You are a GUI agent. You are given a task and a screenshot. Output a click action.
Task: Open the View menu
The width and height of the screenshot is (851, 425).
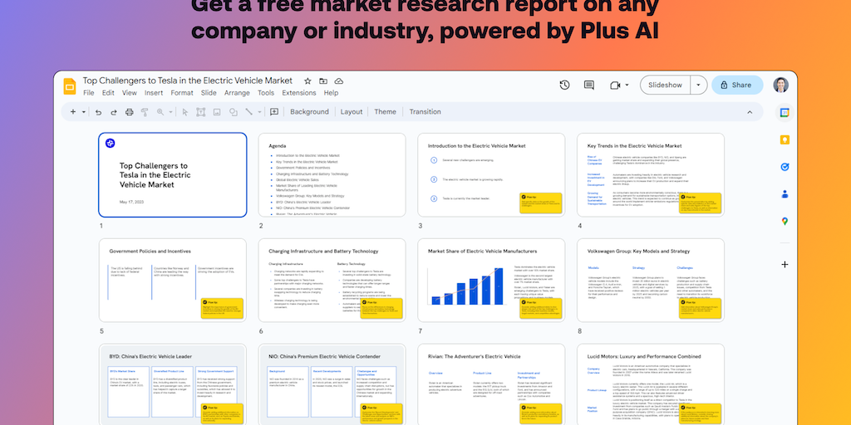[129, 93]
